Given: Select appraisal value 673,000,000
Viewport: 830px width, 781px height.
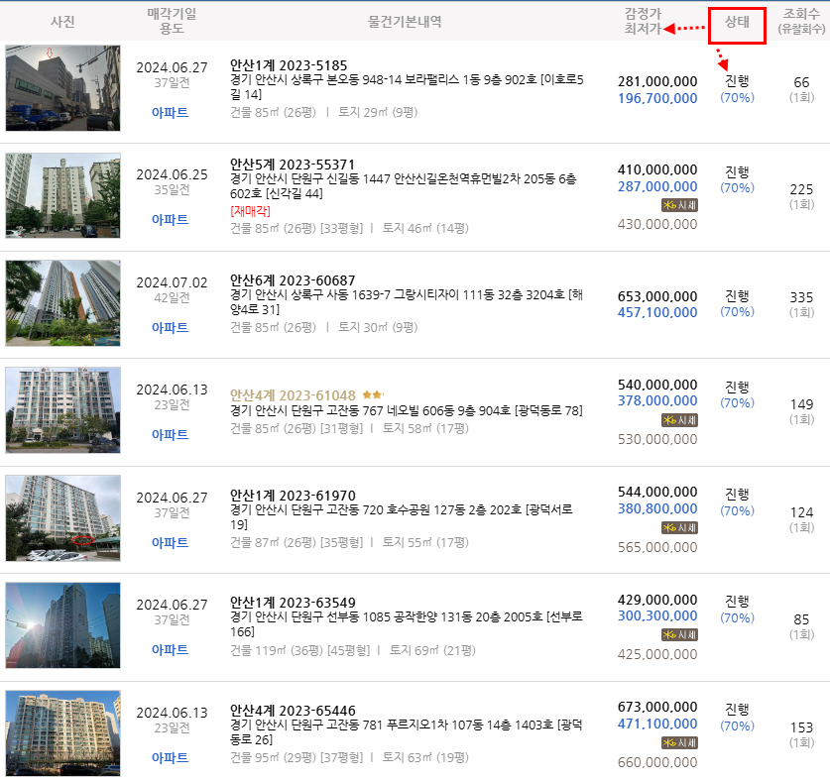Looking at the screenshot, I should [x=657, y=707].
